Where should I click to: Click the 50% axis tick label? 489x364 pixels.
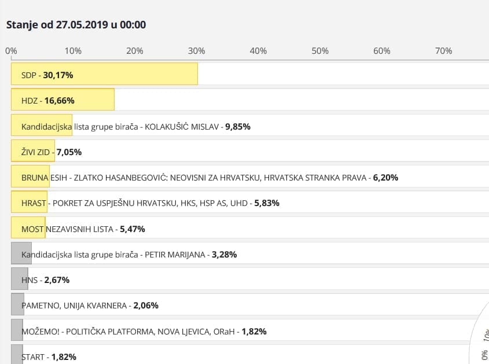(320, 51)
